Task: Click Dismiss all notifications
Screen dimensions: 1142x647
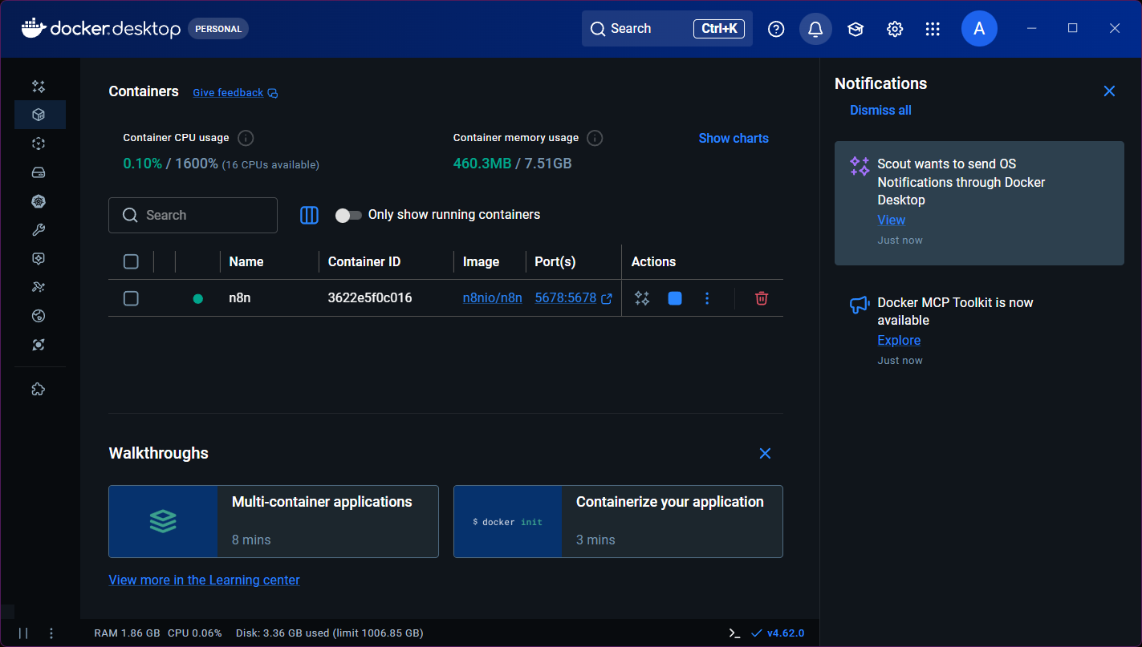Action: point(880,111)
